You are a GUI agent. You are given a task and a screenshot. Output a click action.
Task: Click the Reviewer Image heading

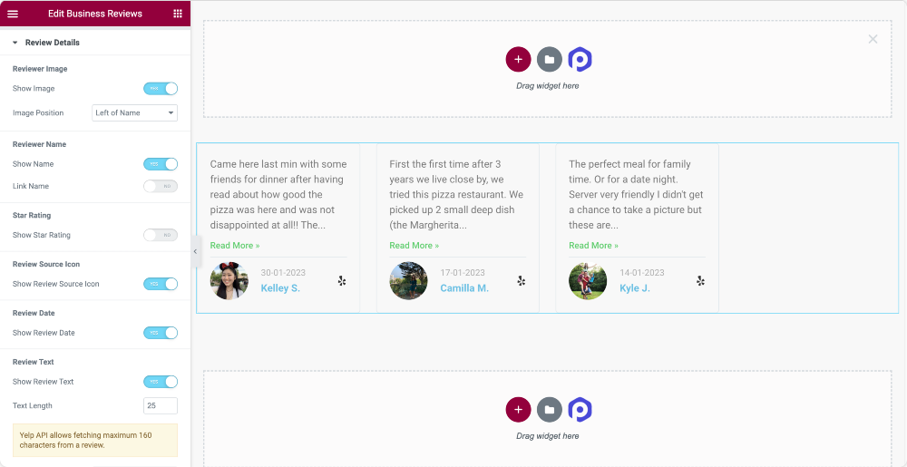(x=40, y=69)
